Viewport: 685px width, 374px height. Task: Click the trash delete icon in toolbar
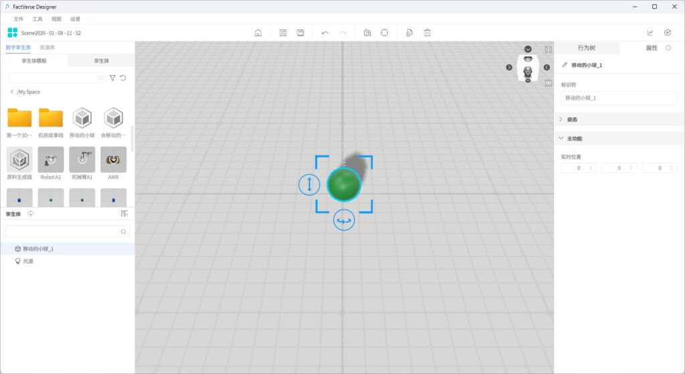pos(427,33)
